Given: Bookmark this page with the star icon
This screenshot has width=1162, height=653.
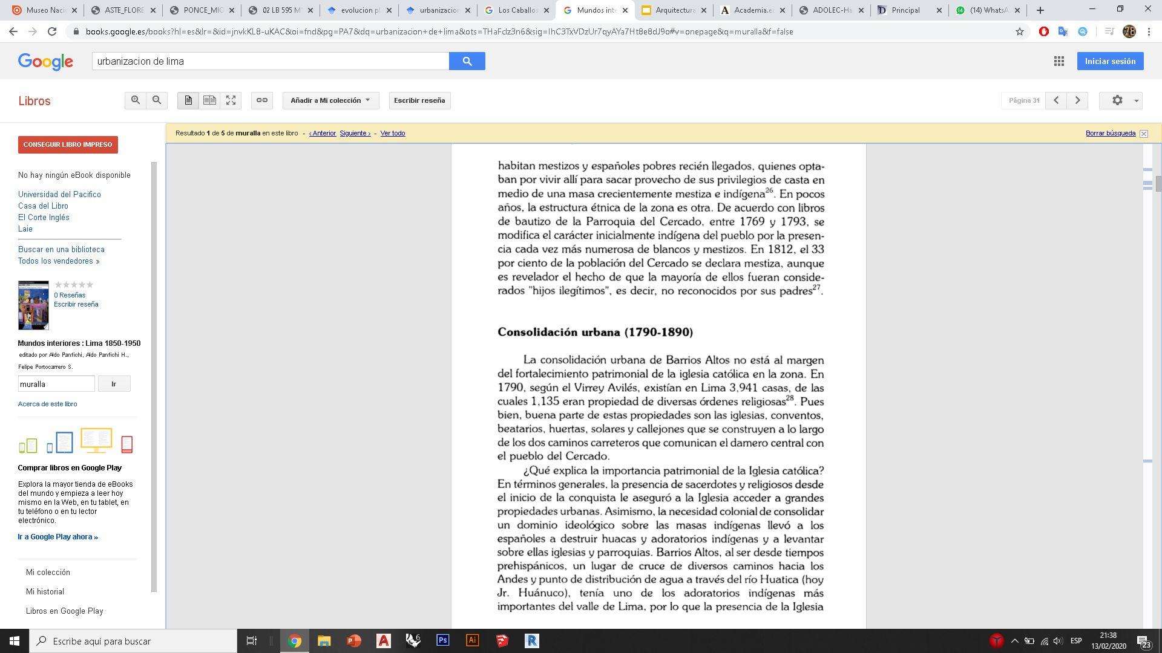Looking at the screenshot, I should [x=1020, y=31].
